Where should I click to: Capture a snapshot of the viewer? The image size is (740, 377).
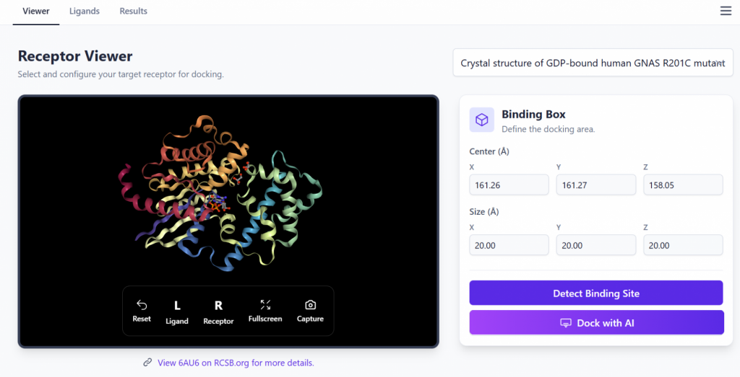point(310,305)
